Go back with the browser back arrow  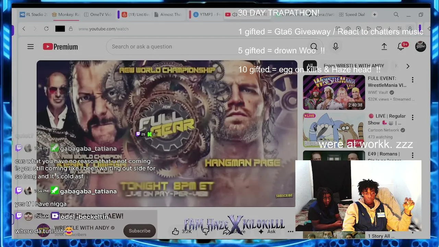(24, 29)
